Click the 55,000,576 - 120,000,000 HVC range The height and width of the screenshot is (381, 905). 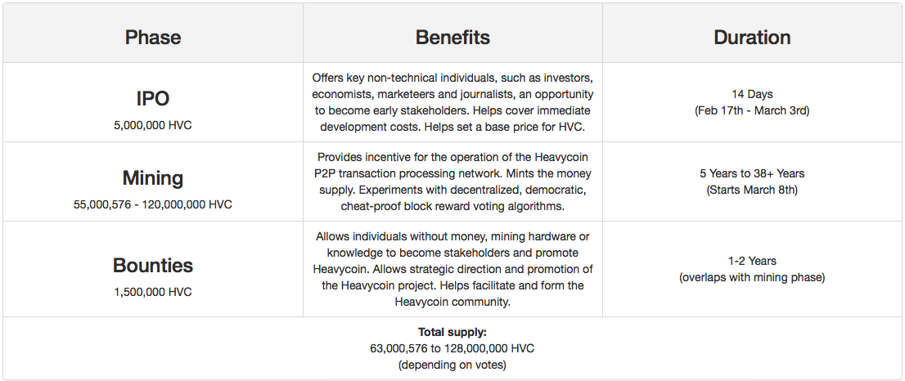153,204
